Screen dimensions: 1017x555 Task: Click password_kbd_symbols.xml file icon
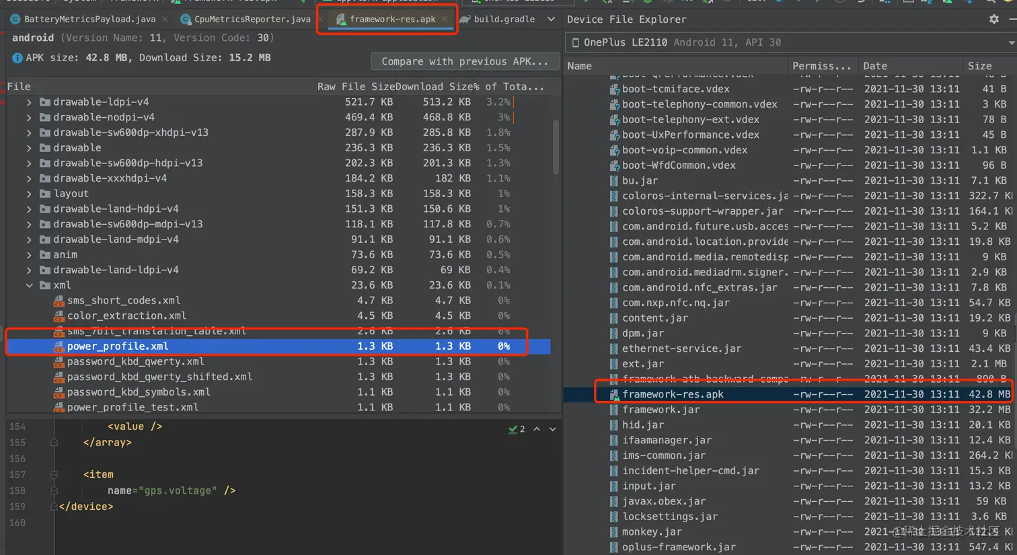59,392
